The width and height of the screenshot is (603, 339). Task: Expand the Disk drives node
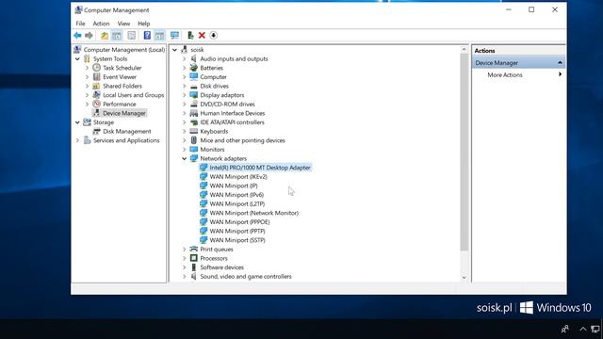click(x=185, y=86)
